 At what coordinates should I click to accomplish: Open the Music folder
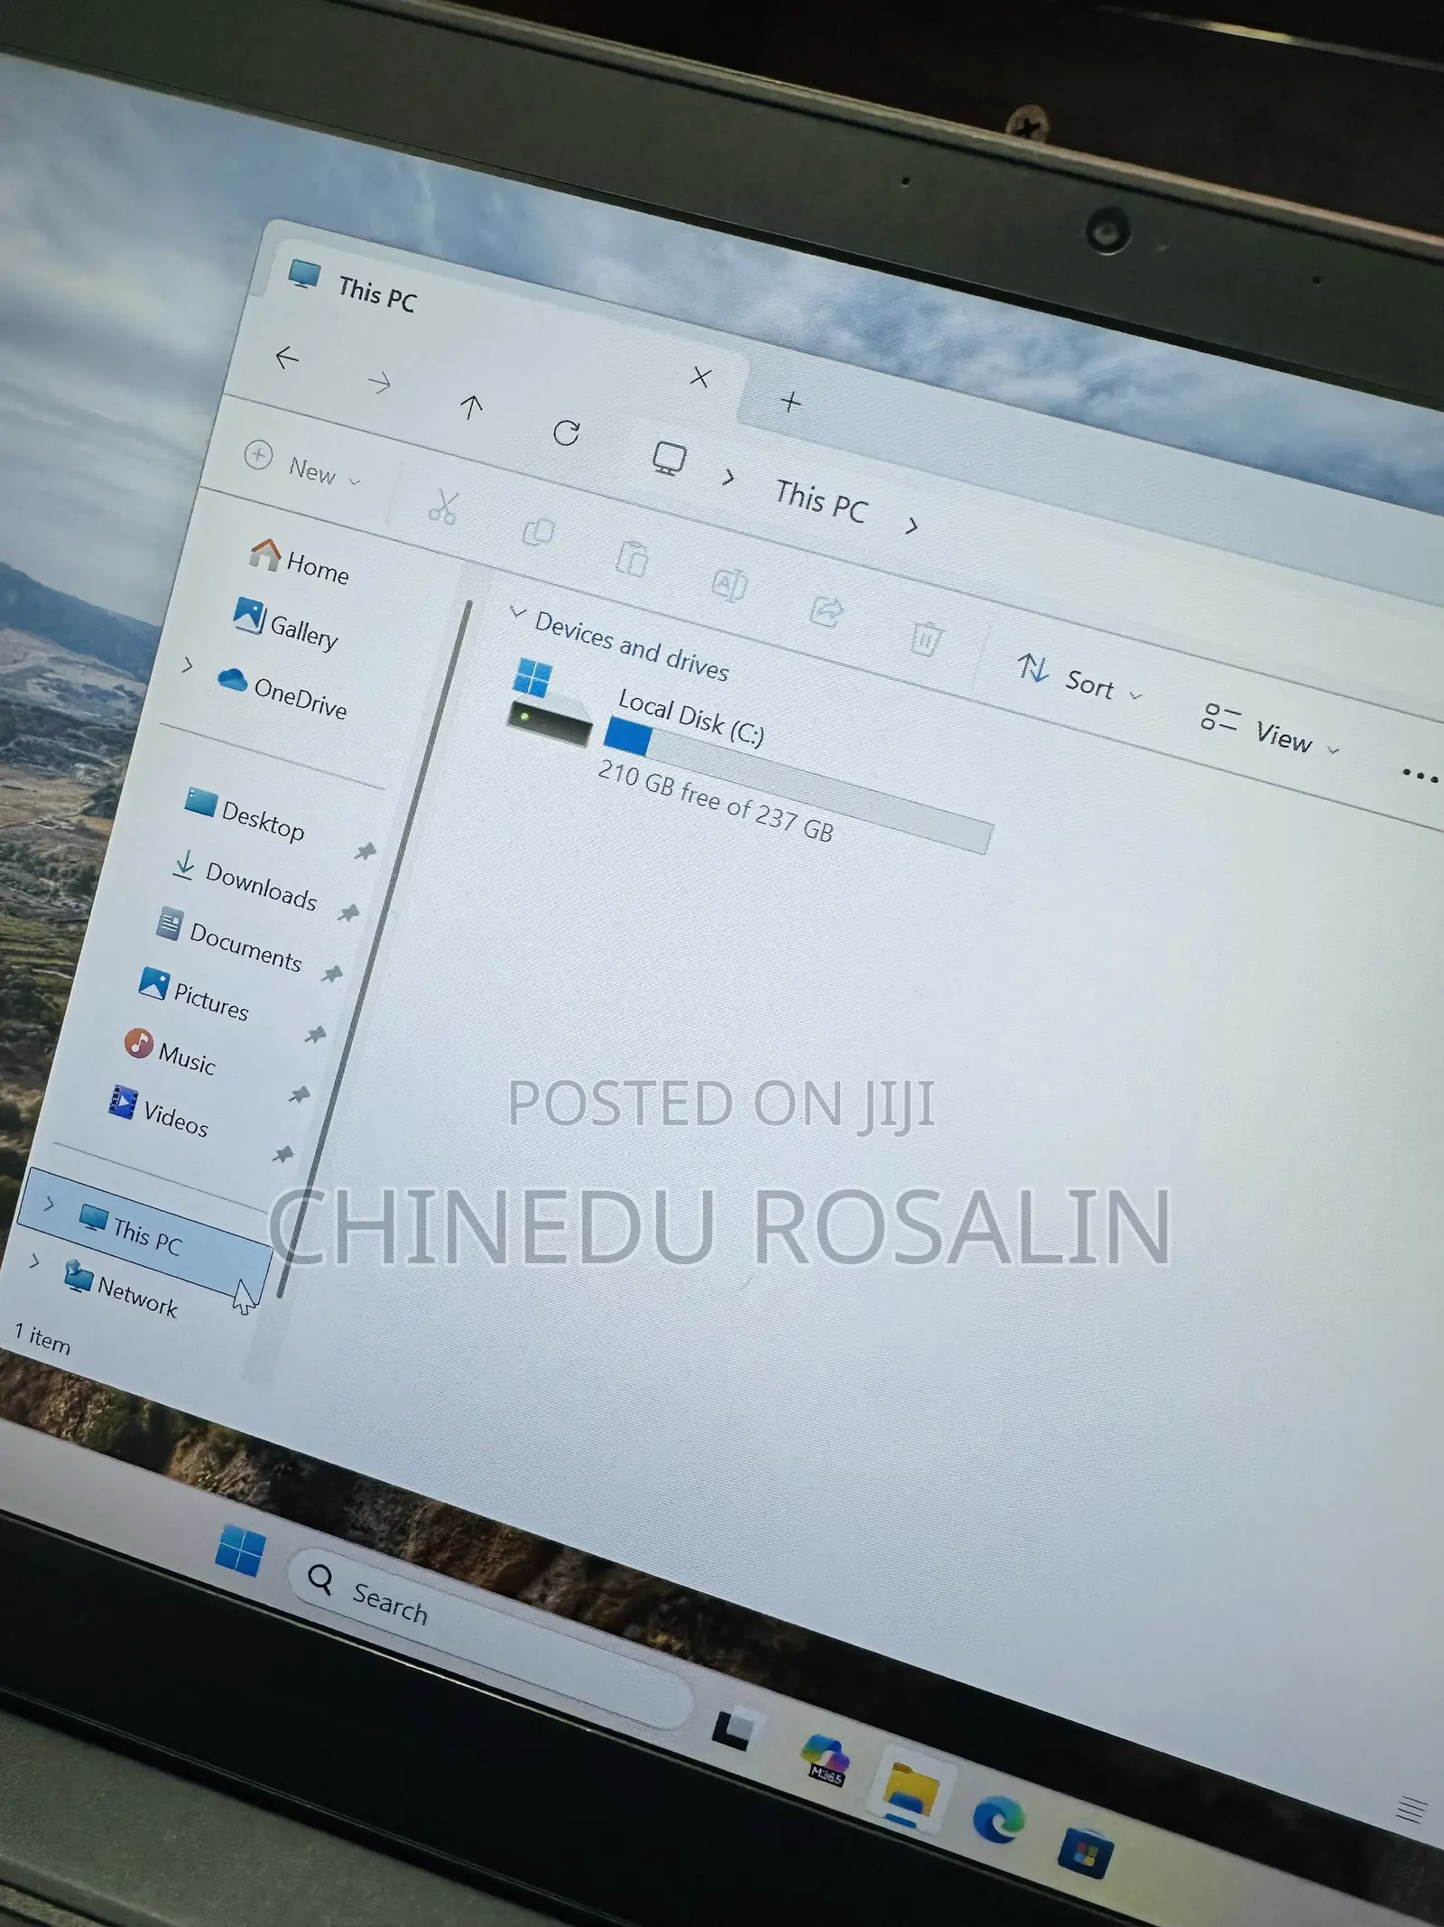pos(171,1053)
